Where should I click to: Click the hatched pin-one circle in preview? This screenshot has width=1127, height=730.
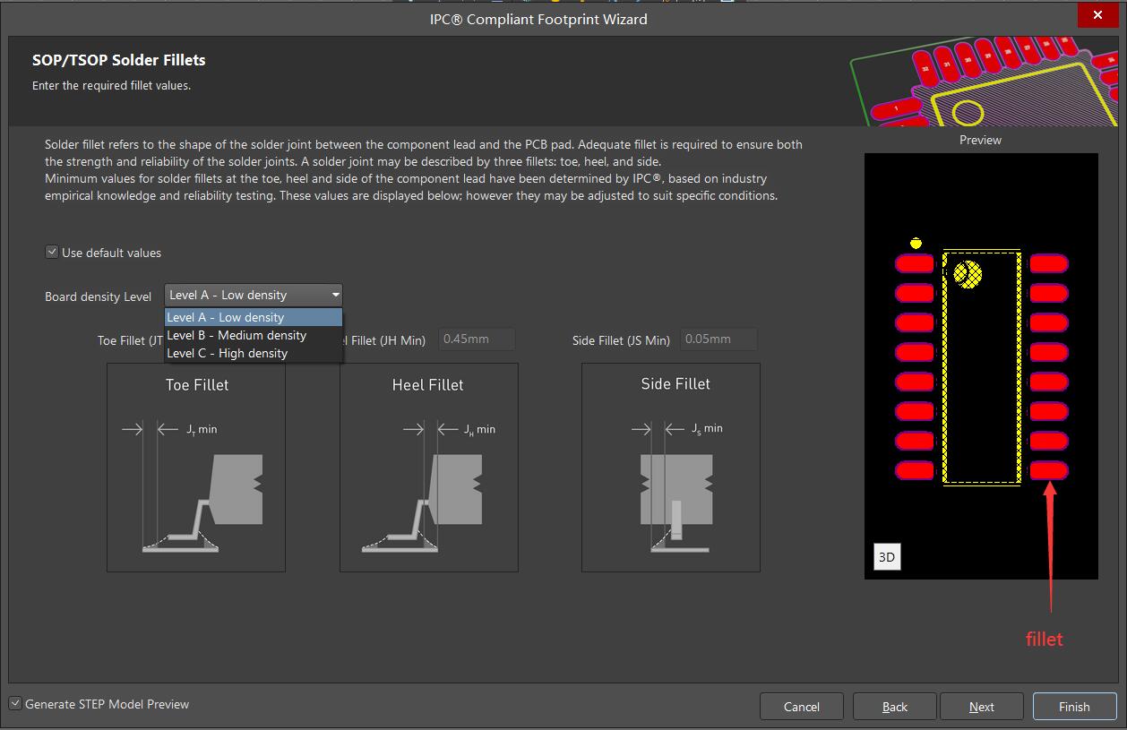(x=968, y=274)
